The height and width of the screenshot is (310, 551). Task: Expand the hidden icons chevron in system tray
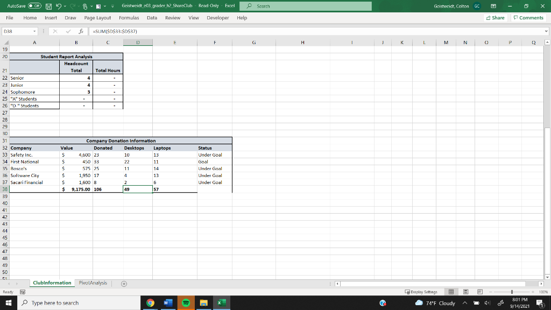tap(464, 302)
